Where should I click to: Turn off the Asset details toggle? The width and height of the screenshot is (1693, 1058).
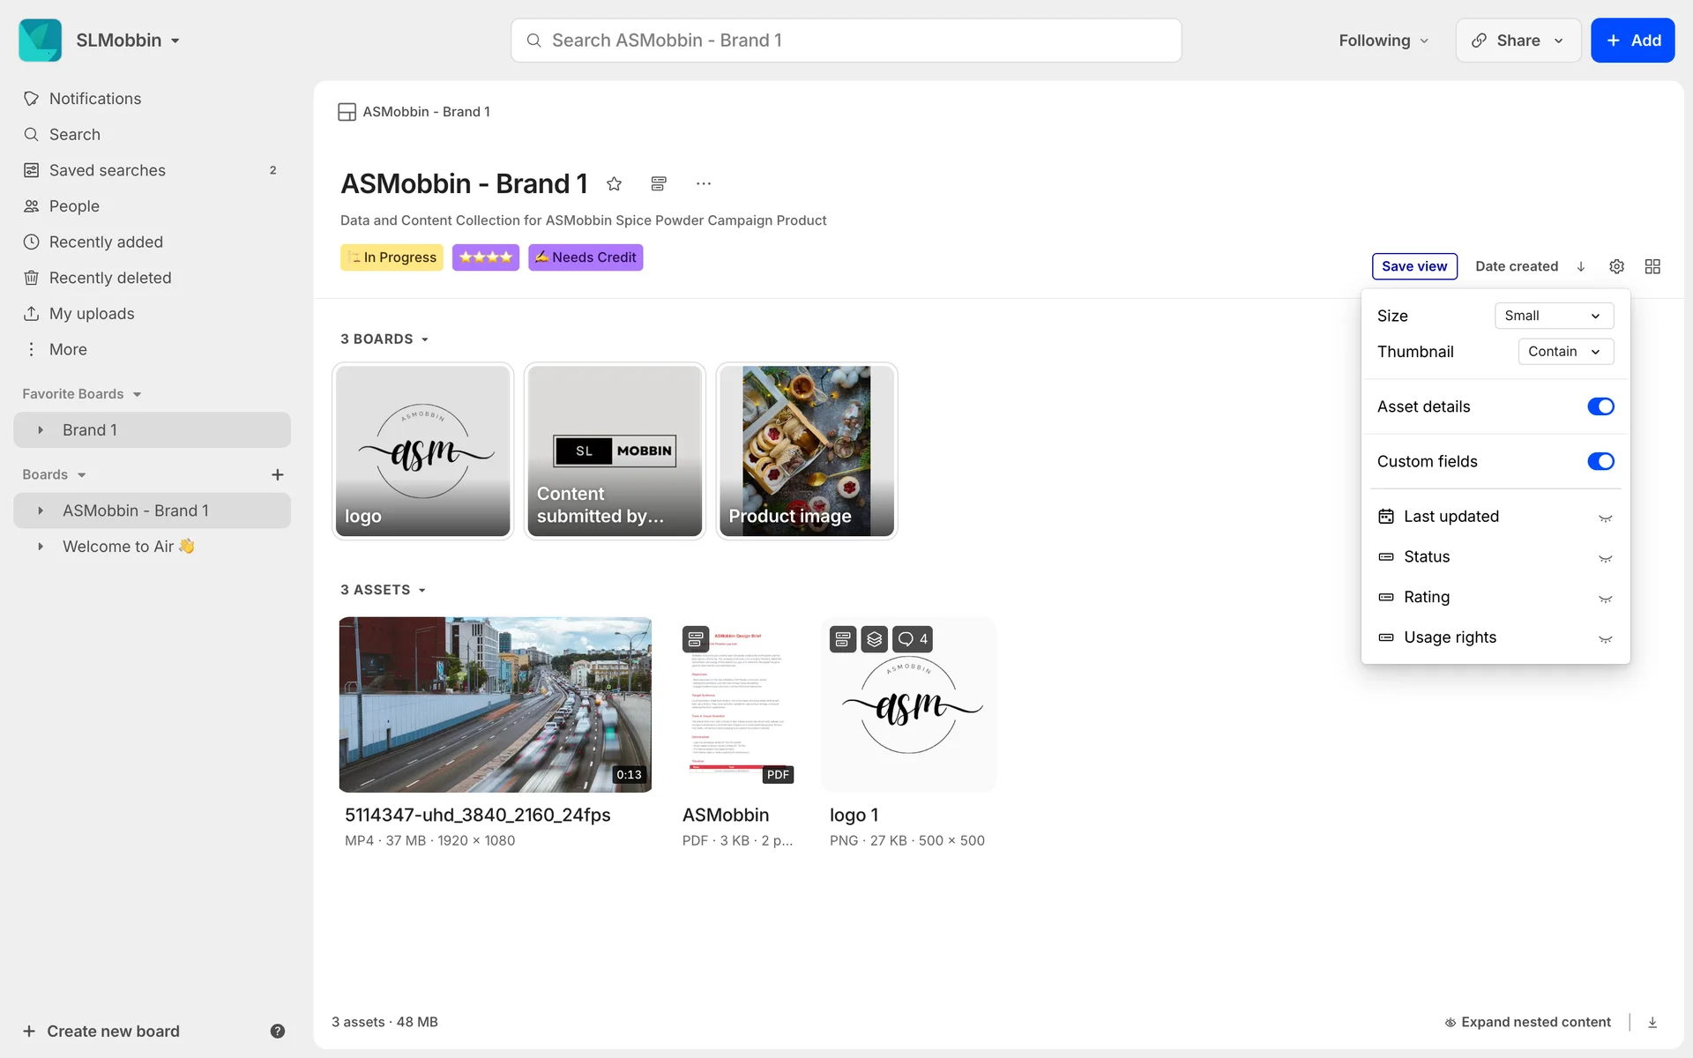point(1600,406)
